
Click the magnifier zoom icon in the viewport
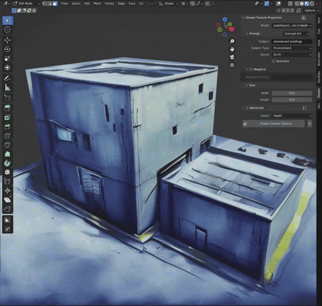232,41
